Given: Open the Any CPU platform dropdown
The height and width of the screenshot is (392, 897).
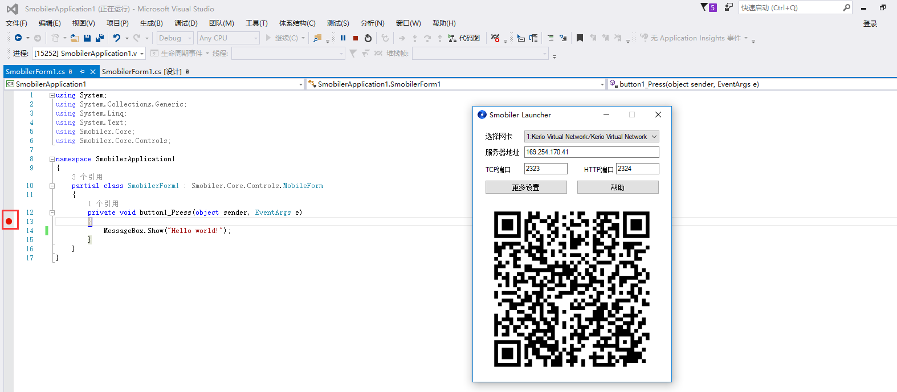Looking at the screenshot, I should tap(229, 38).
